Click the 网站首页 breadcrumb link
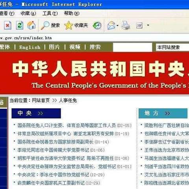 pyautogui.click(x=41, y=100)
